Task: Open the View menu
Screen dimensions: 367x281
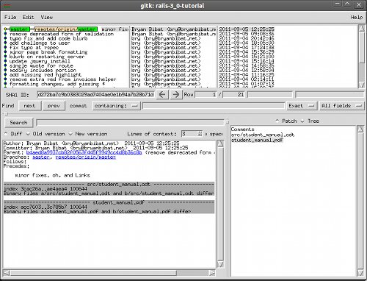Action: (x=46, y=17)
